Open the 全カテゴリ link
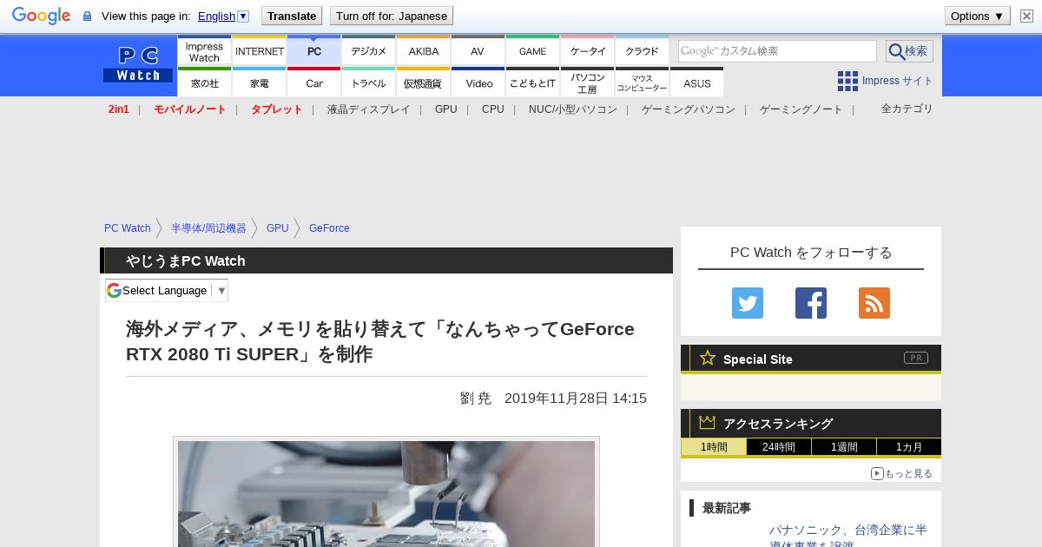Viewport: 1042px width, 547px height. point(907,109)
